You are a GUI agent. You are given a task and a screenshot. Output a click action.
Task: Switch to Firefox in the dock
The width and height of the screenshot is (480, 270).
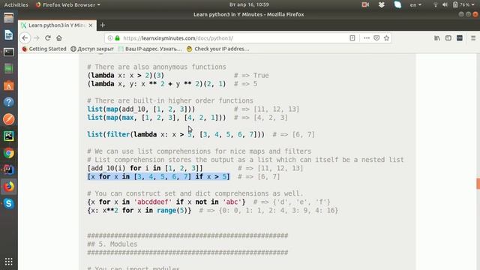tap(8, 187)
